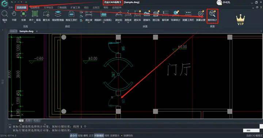
Task: Select the Layout2 (布局2) tab
Action: pos(37,121)
